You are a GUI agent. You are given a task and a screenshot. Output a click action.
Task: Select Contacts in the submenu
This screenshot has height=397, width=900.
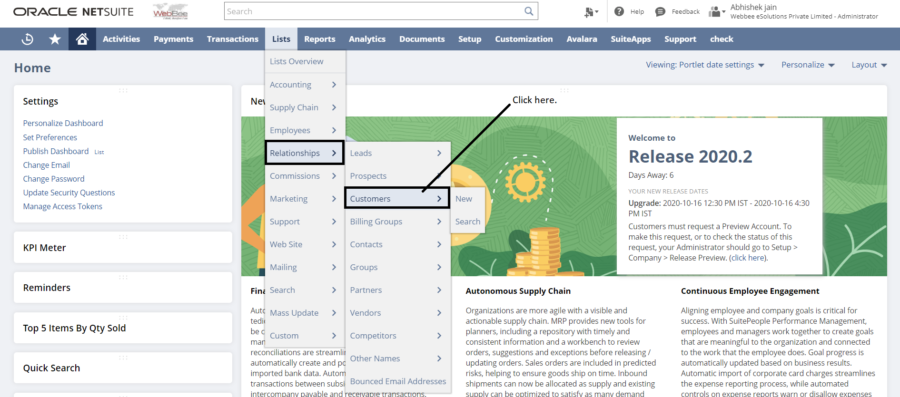click(x=398, y=244)
